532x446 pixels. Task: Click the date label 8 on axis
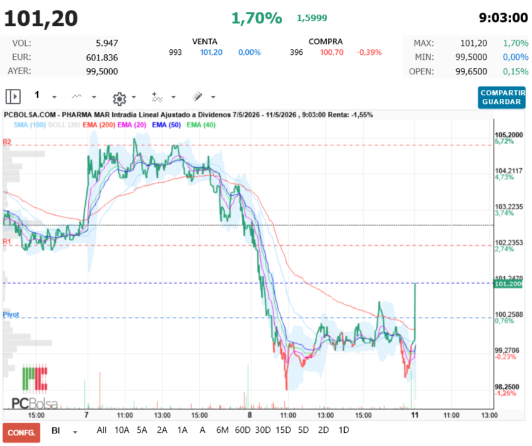(x=250, y=415)
